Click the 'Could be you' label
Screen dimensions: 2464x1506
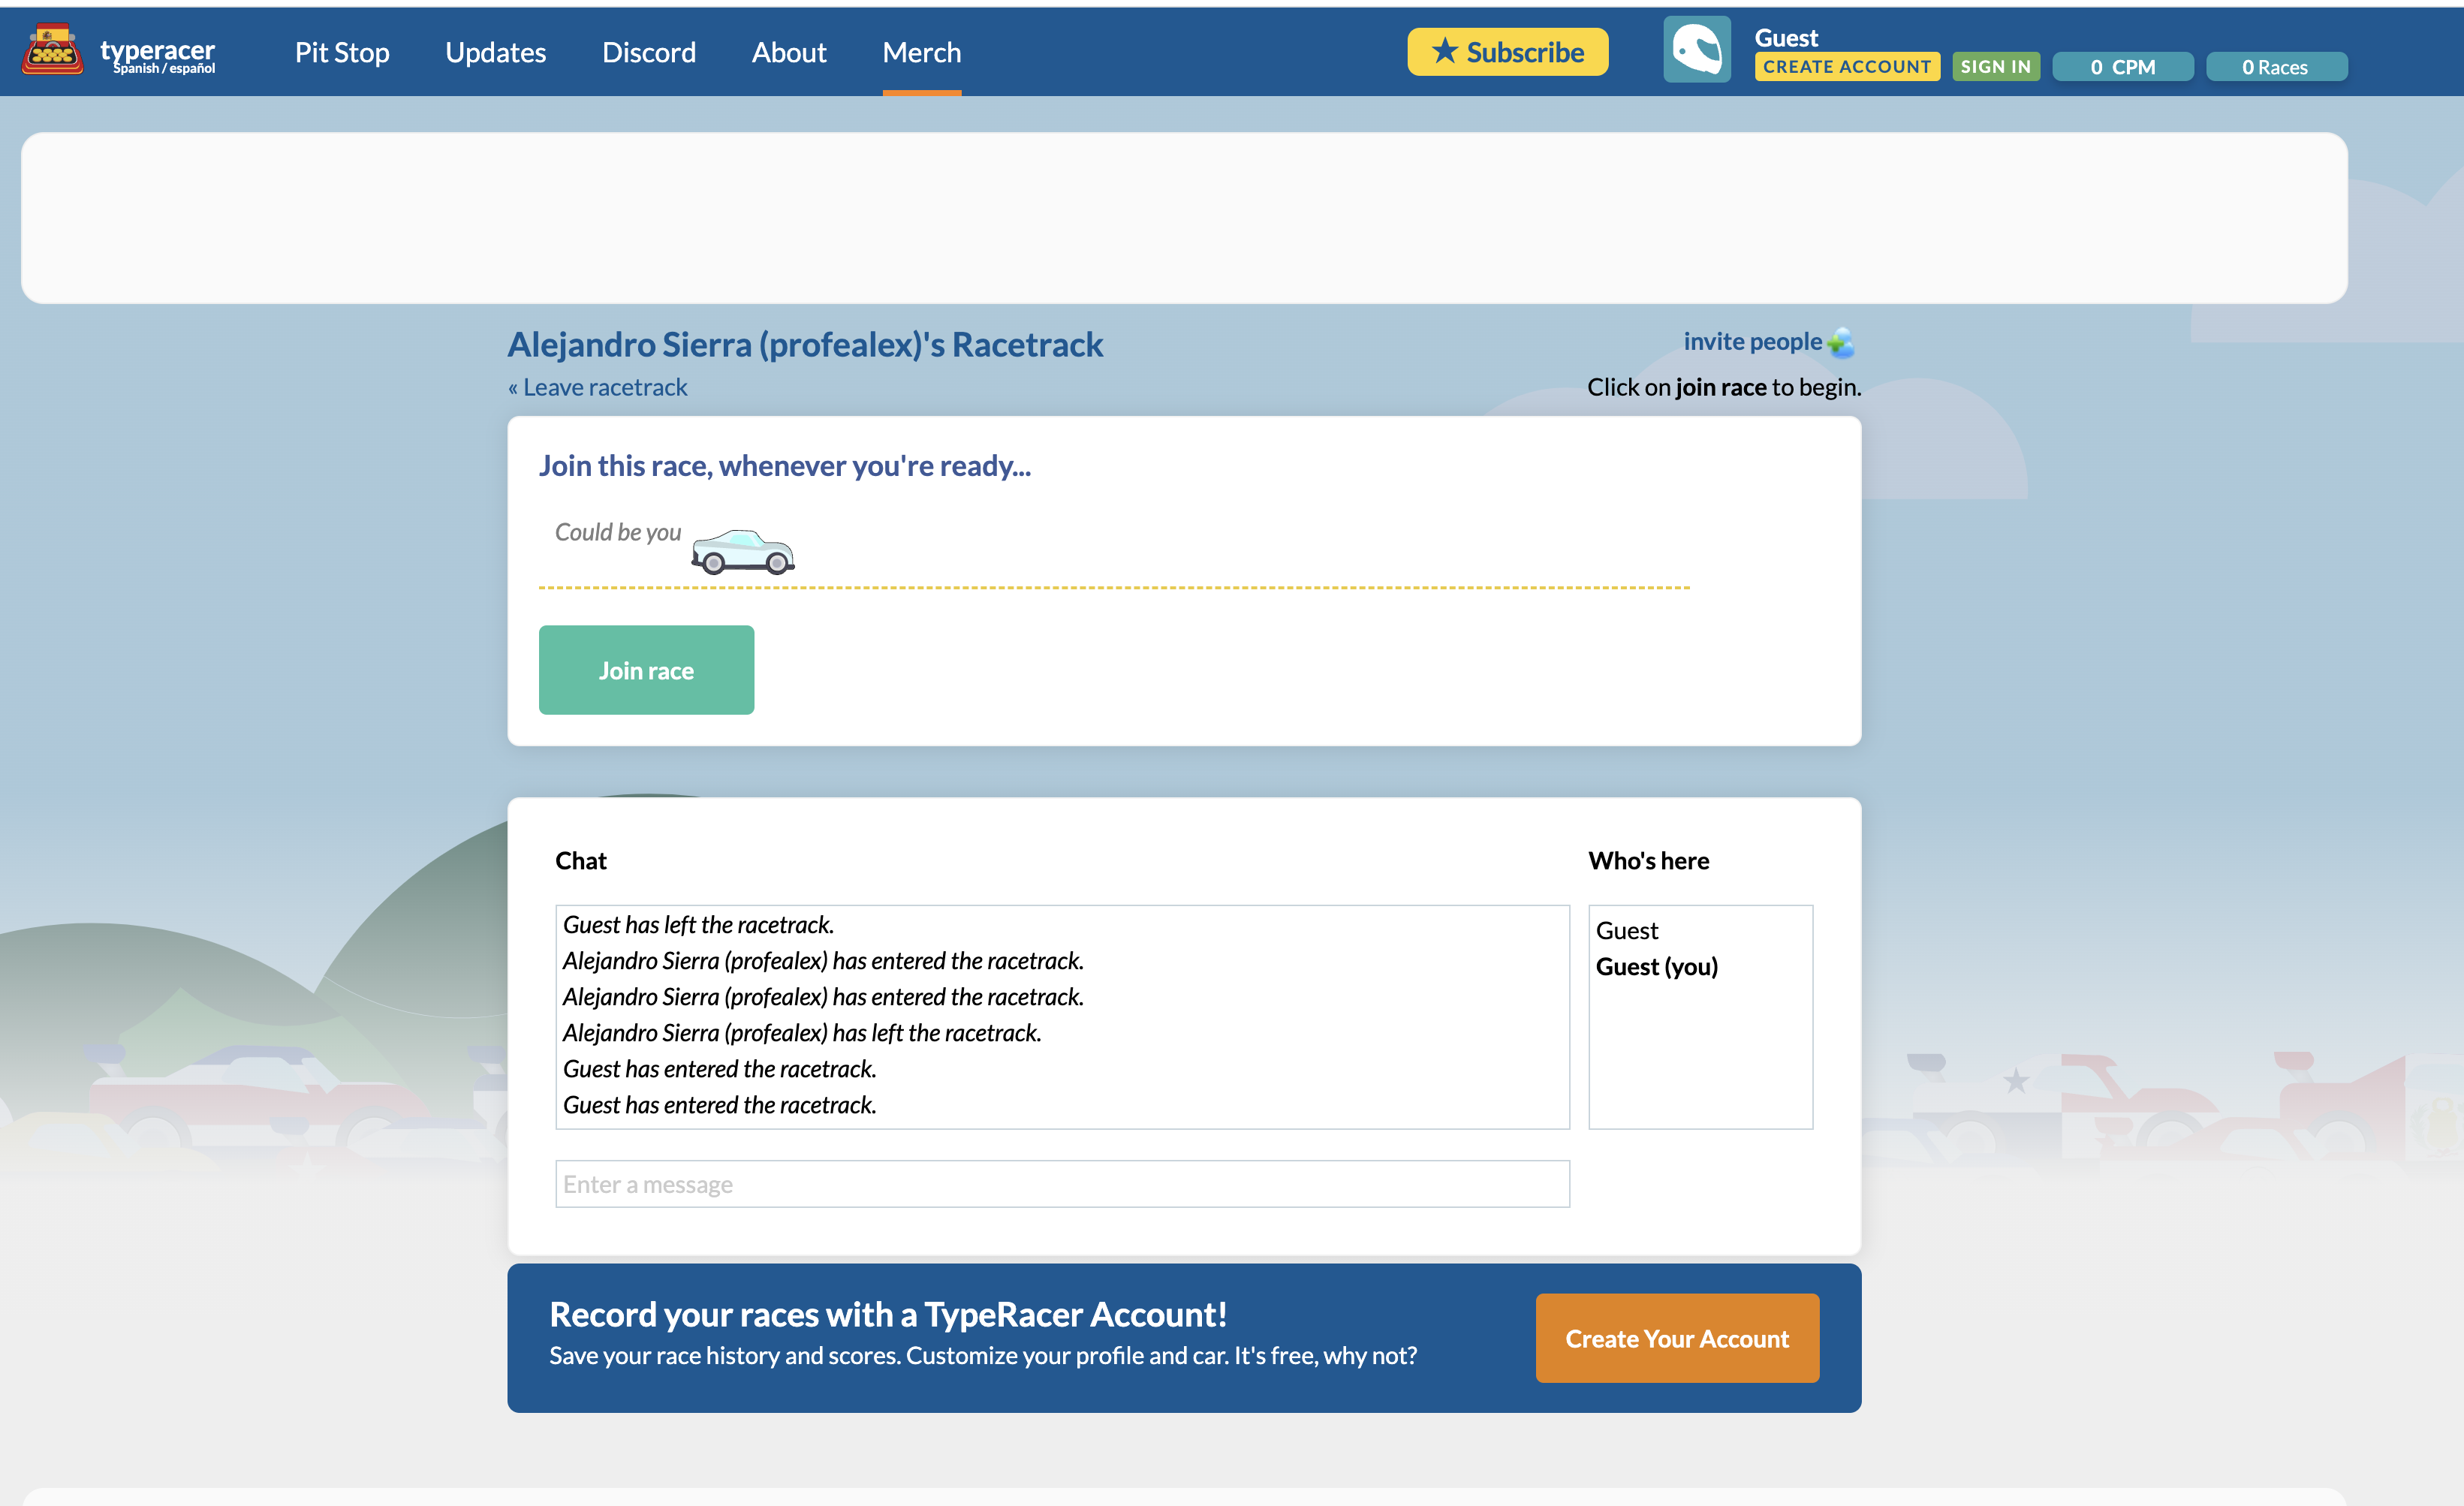pos(618,533)
